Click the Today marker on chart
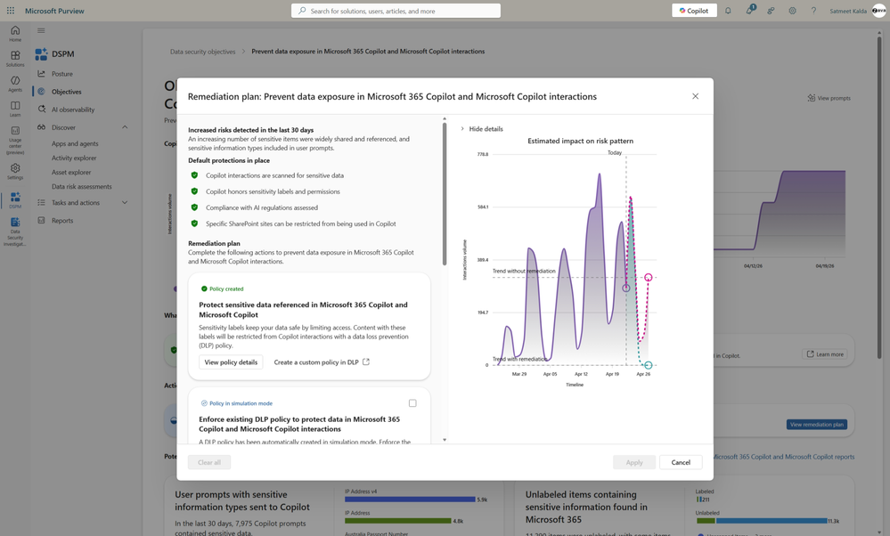The height and width of the screenshot is (536, 890). point(626,288)
